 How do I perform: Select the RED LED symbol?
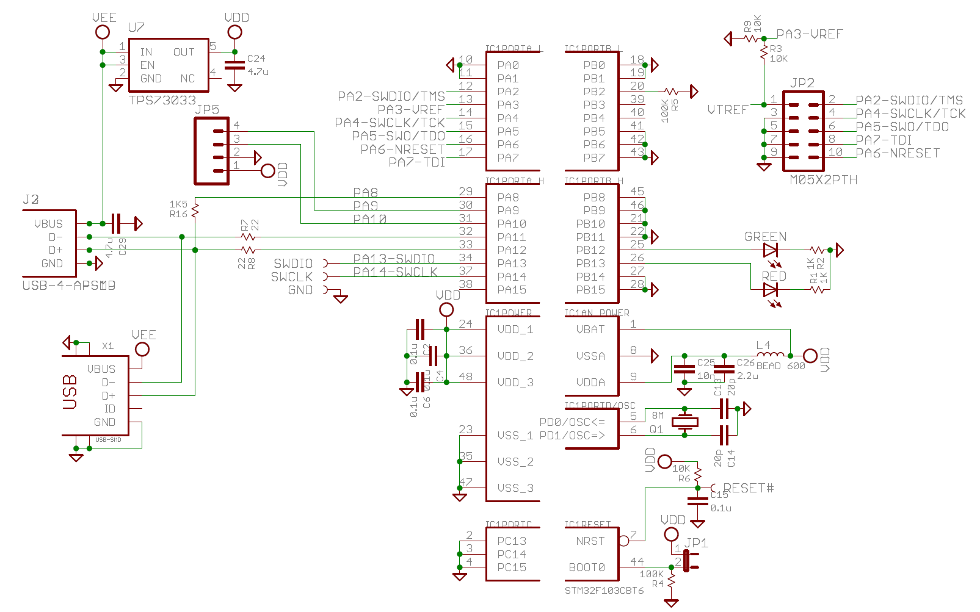tap(771, 289)
